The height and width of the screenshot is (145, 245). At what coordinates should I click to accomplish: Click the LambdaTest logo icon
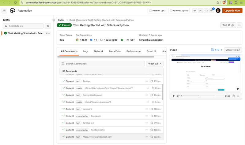(12, 11)
